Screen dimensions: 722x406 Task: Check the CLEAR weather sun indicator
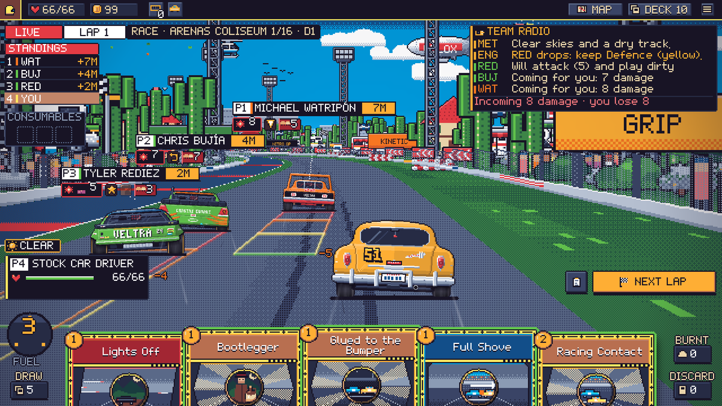[x=32, y=245]
